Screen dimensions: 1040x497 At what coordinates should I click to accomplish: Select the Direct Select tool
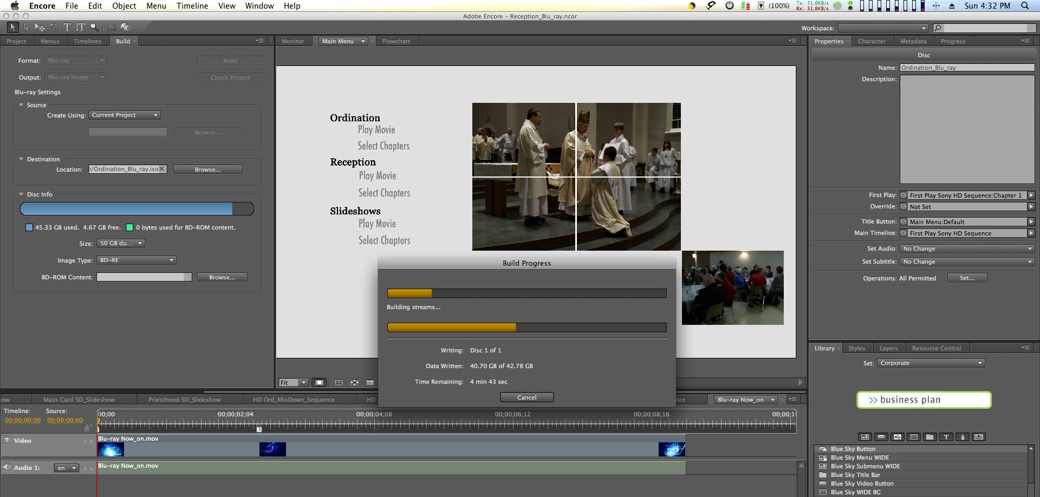[x=26, y=27]
